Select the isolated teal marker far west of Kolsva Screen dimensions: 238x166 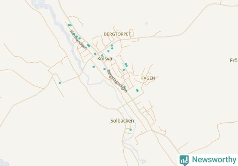(60, 83)
